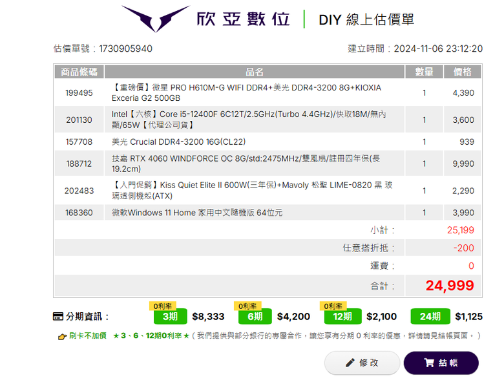504x382 pixels.
Task: Click the subtotal value 25,199
Action: 460,230
